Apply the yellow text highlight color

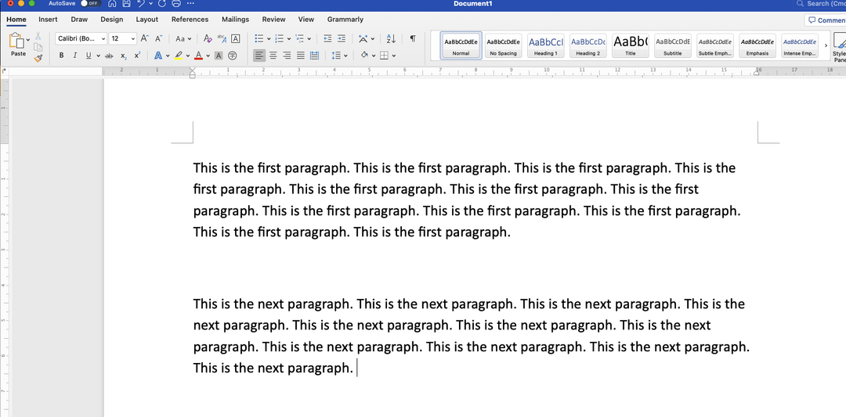pos(179,56)
